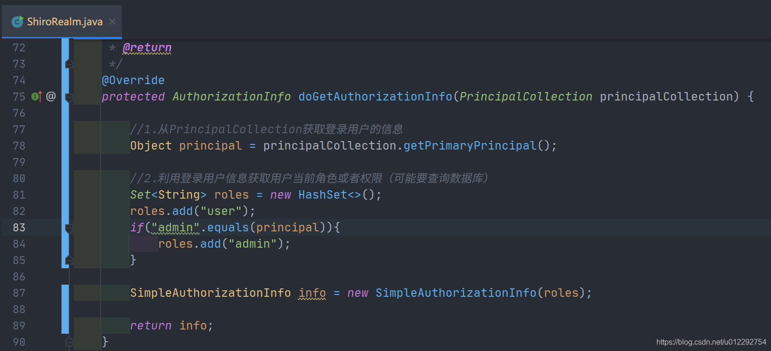
Task: Click the SimpleAuthorizationInfo constructor call
Action: [x=456, y=293]
